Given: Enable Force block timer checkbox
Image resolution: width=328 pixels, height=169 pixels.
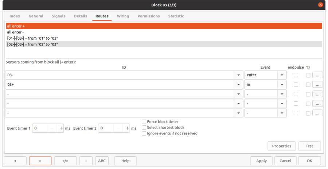Looking at the screenshot, I should pos(144,122).
